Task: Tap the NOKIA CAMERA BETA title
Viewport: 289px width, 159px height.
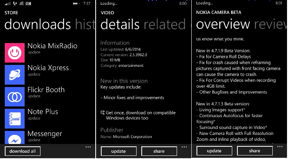Action: pyautogui.click(x=219, y=13)
